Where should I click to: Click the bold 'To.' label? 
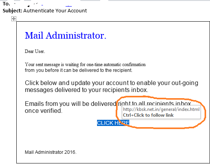pyautogui.click(x=6, y=4)
